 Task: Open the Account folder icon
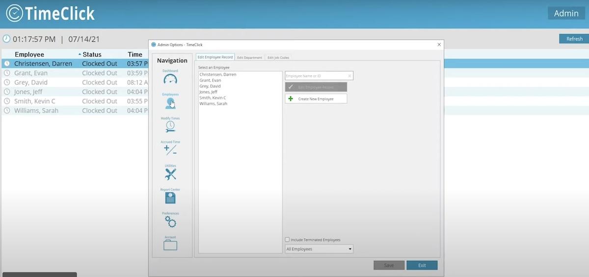tap(170, 245)
